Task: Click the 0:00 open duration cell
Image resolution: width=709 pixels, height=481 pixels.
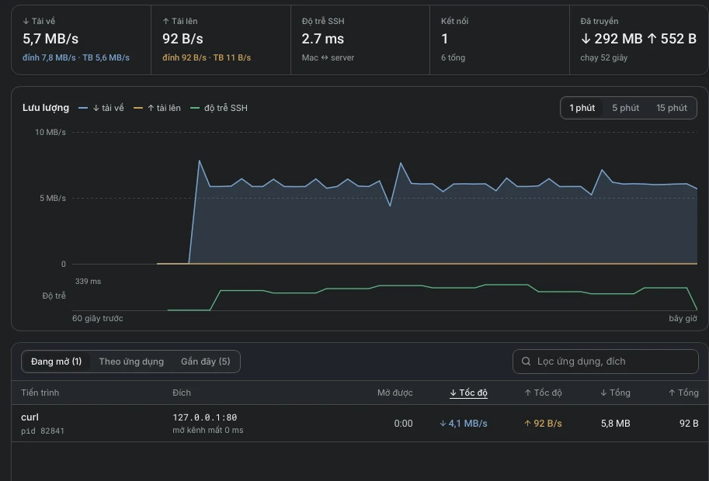Action: [x=403, y=424]
